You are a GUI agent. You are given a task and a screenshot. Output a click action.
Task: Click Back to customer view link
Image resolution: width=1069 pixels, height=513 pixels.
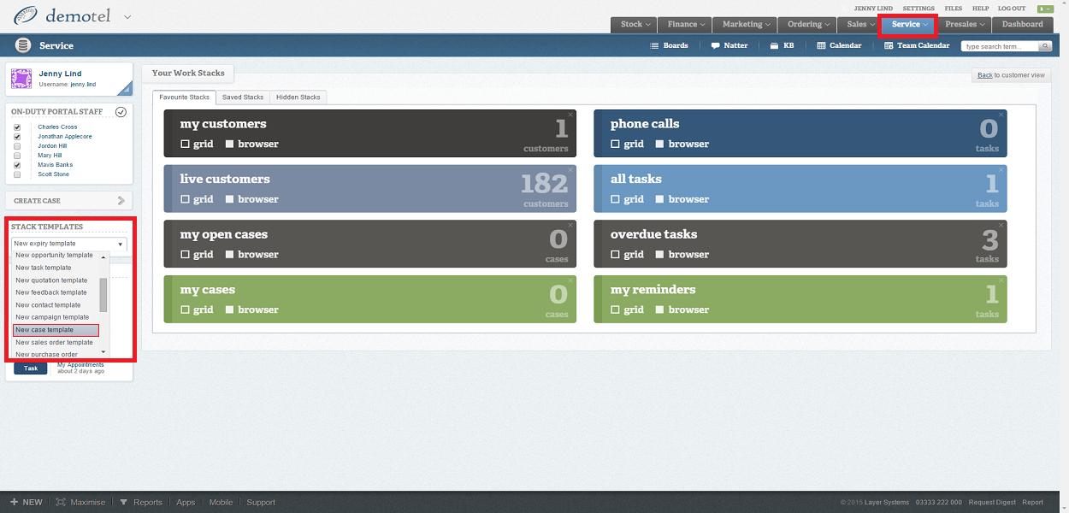[x=1011, y=75]
